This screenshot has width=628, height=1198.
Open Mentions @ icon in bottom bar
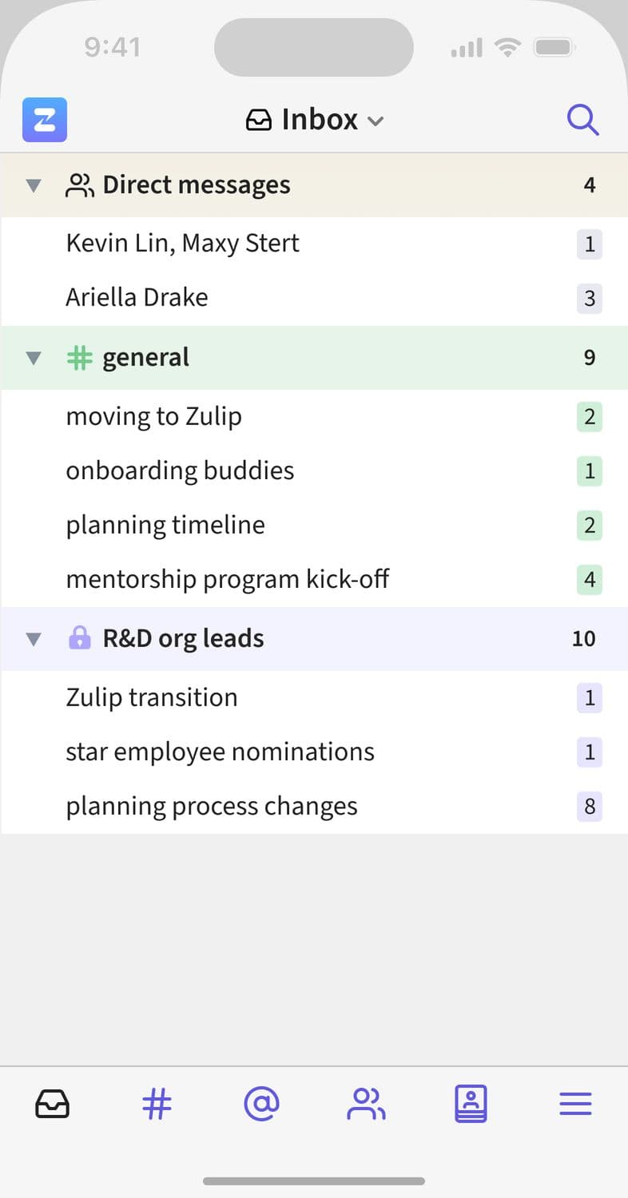261,1105
